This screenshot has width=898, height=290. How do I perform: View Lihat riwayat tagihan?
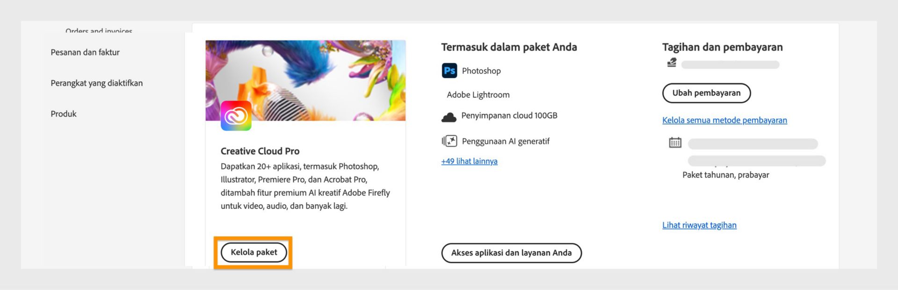tap(699, 225)
